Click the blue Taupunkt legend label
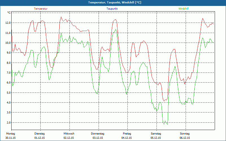This screenshot has height=141, width=226. pos(112,9)
